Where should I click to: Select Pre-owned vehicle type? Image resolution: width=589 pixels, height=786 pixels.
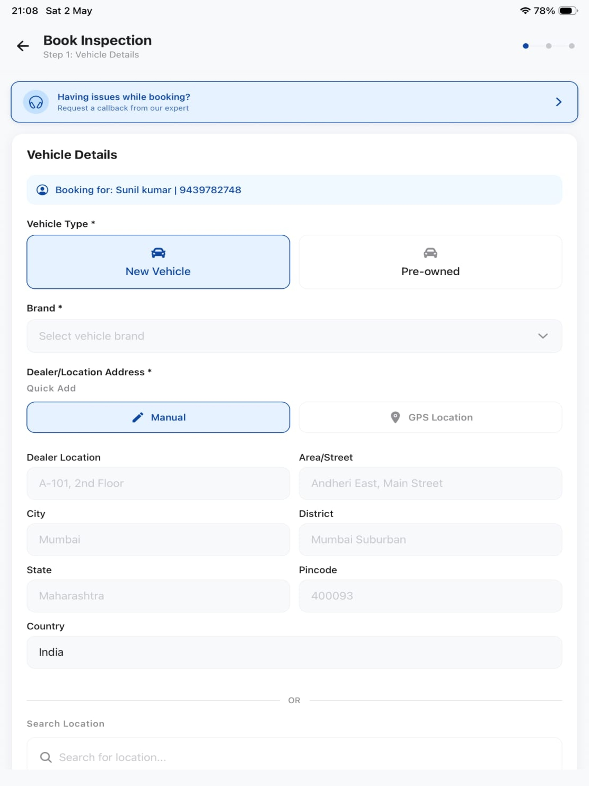click(x=430, y=262)
